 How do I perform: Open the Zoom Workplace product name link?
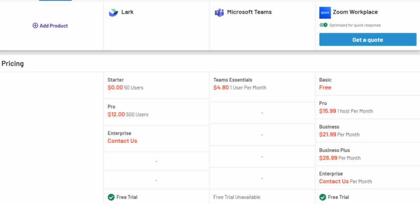[x=355, y=12]
